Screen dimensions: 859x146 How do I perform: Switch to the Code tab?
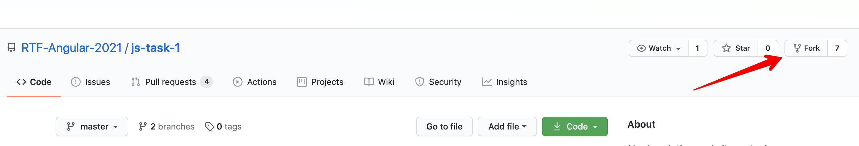(34, 82)
